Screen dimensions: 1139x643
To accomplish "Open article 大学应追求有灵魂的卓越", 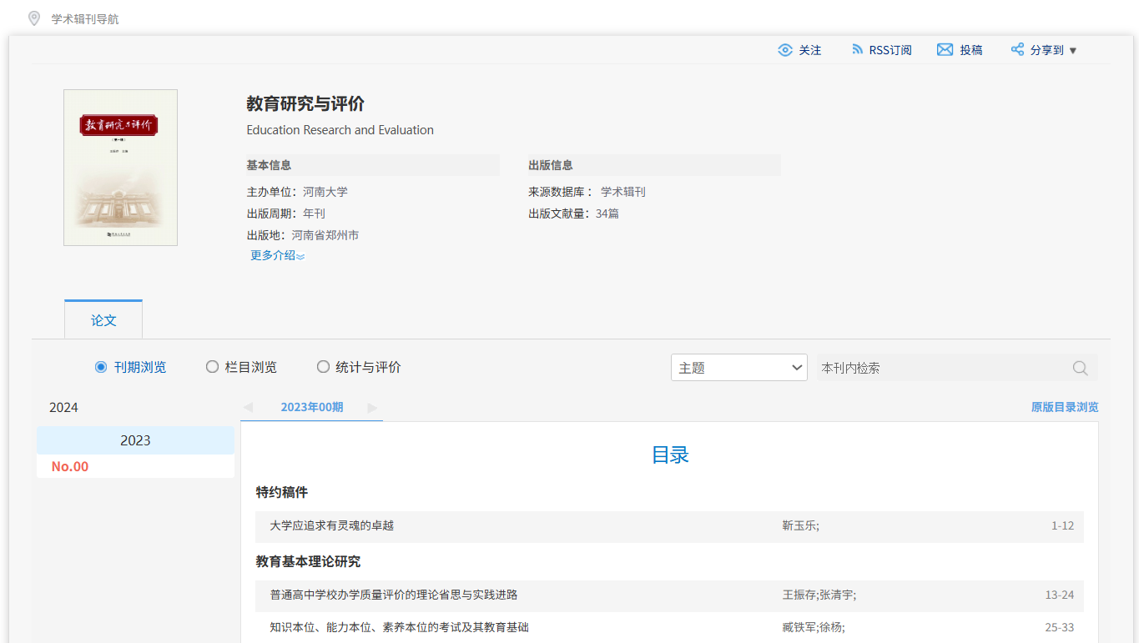I will point(331,526).
